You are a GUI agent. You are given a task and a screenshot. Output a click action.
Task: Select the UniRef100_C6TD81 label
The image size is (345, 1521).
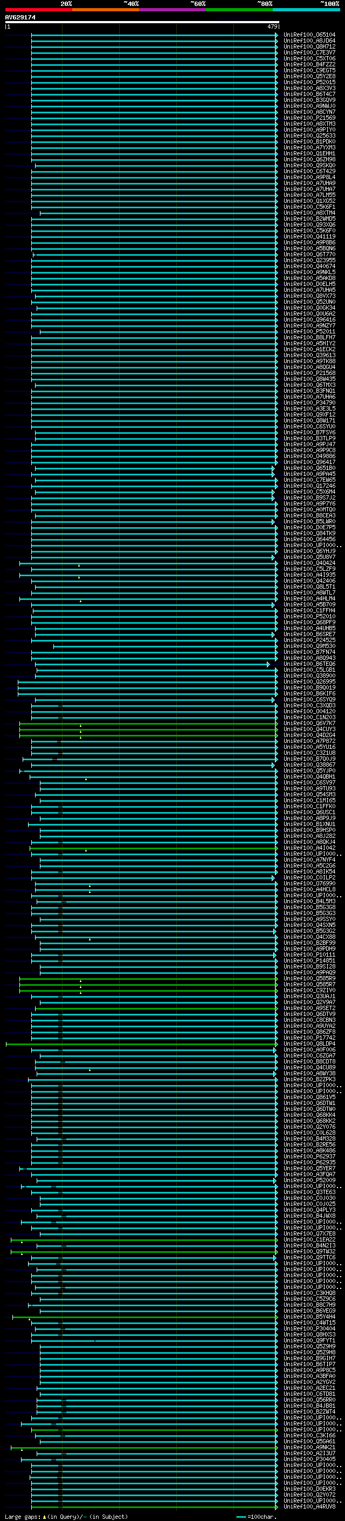coord(309,1394)
